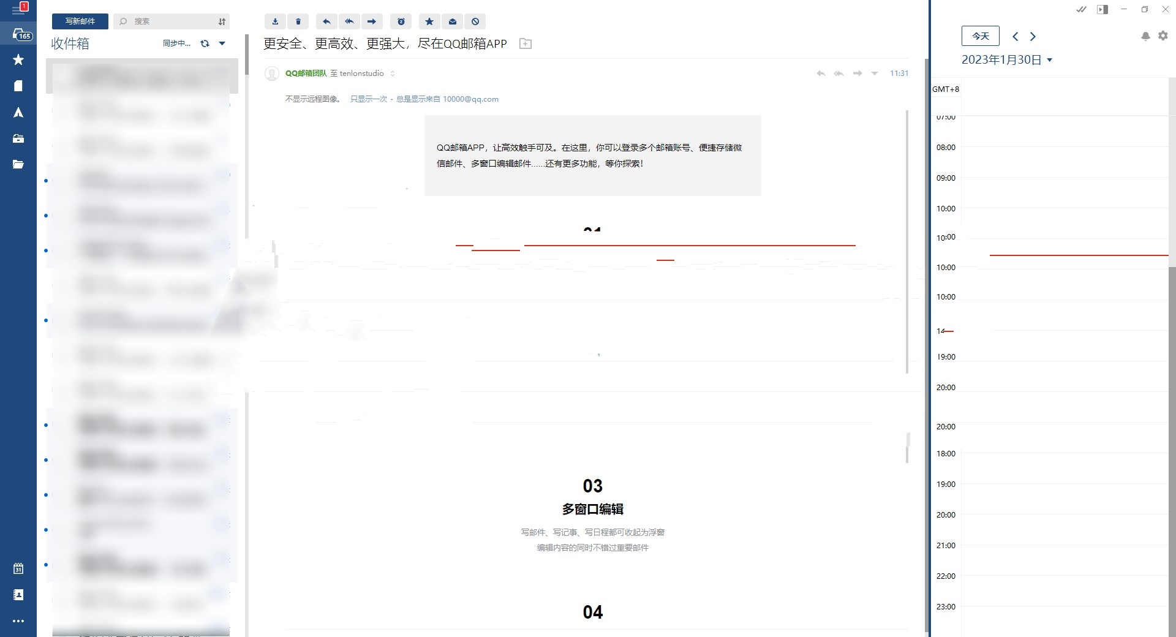Open the more actions dropdown in the message header
Image resolution: width=1176 pixels, height=637 pixels.
click(875, 73)
